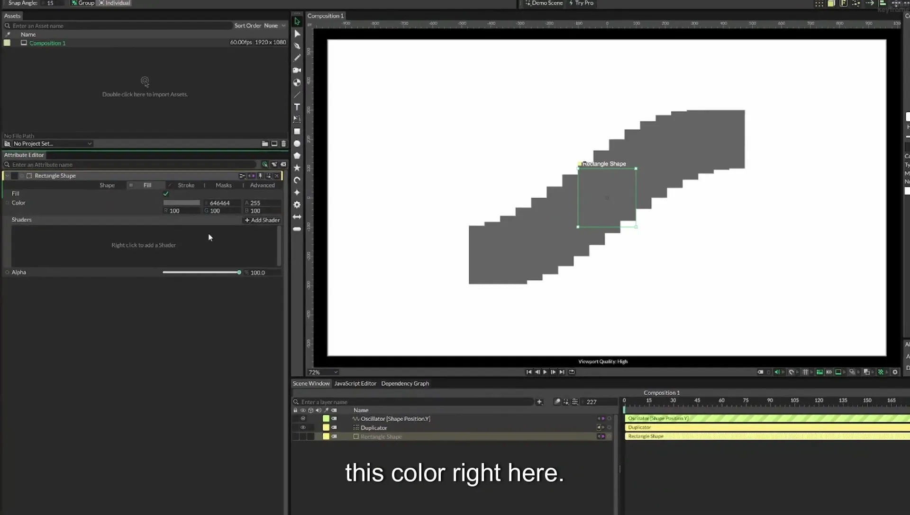This screenshot has width=910, height=515.
Task: Pick the Rectangle shape tool
Action: click(297, 132)
